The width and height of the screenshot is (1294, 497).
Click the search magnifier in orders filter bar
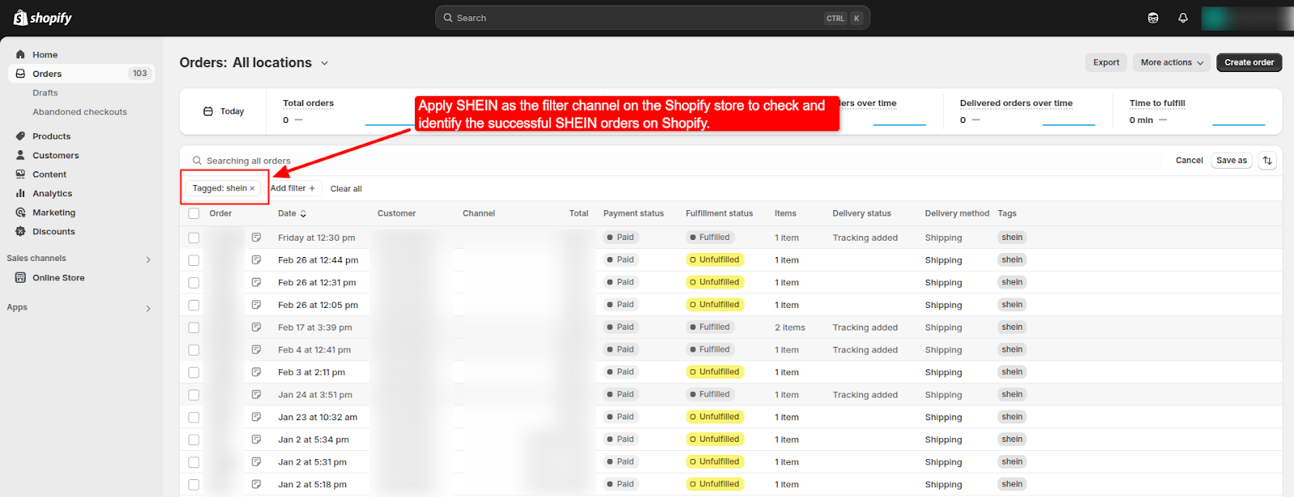pos(197,161)
